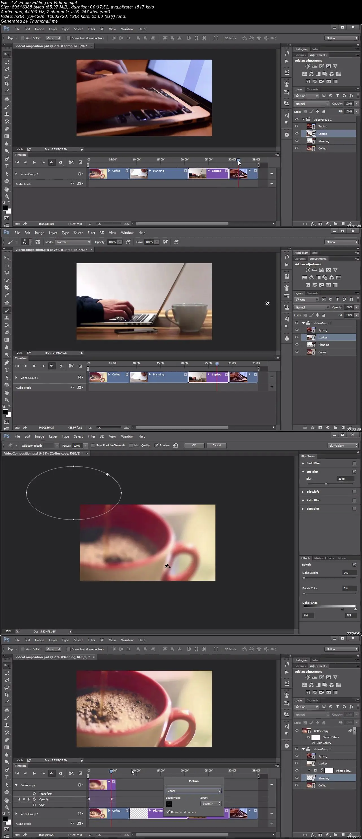The image size is (362, 839).
Task: Click the link icon on Photo Filter layer
Action: pyautogui.click(x=322, y=770)
